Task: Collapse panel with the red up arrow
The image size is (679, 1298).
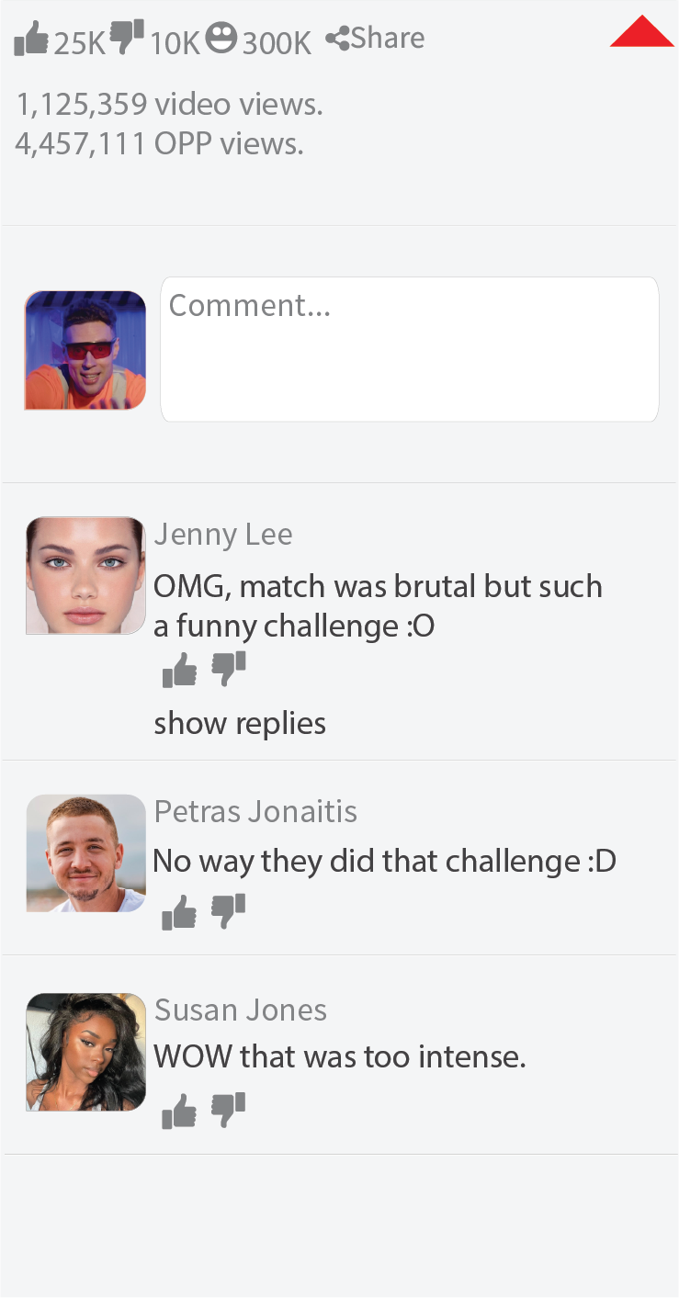Action: tap(642, 30)
